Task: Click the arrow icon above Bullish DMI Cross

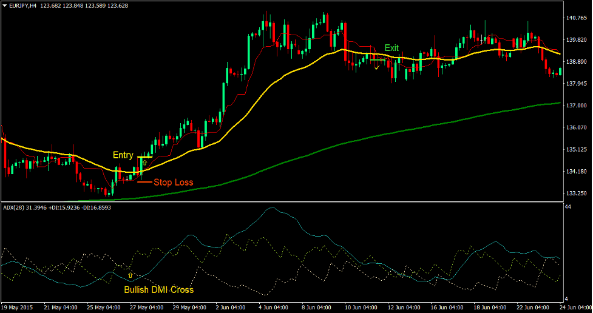Action: [x=130, y=275]
